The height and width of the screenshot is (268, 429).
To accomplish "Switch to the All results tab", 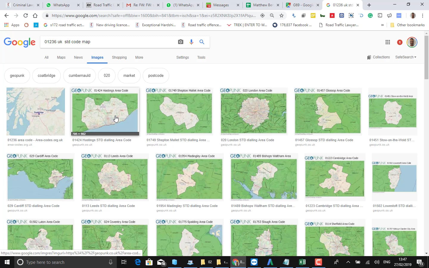I will (x=46, y=57).
